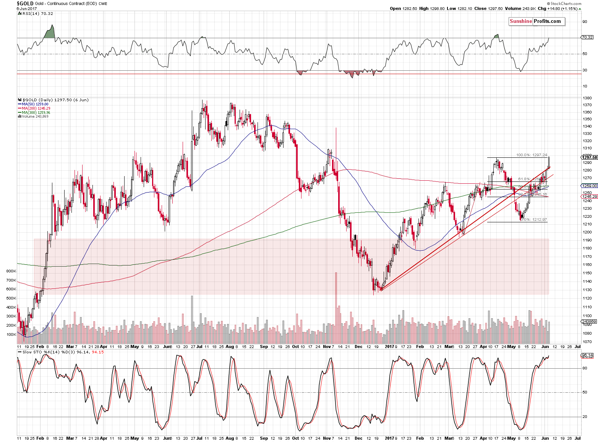Click the 80 level on the stochastic axis
This screenshot has height=442, width=598.
pos(585,368)
